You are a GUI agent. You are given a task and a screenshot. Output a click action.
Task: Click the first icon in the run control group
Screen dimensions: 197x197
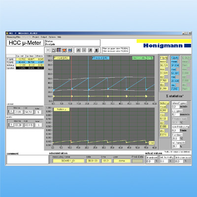tap(78, 50)
